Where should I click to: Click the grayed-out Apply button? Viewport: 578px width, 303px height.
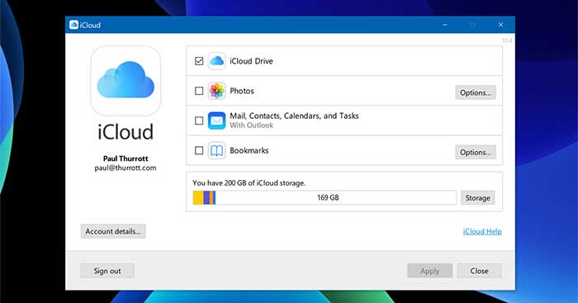point(430,271)
